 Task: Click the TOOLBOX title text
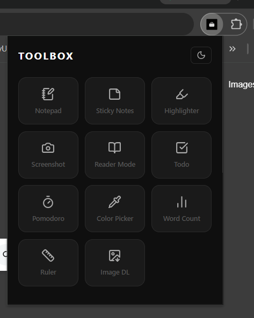tap(46, 56)
